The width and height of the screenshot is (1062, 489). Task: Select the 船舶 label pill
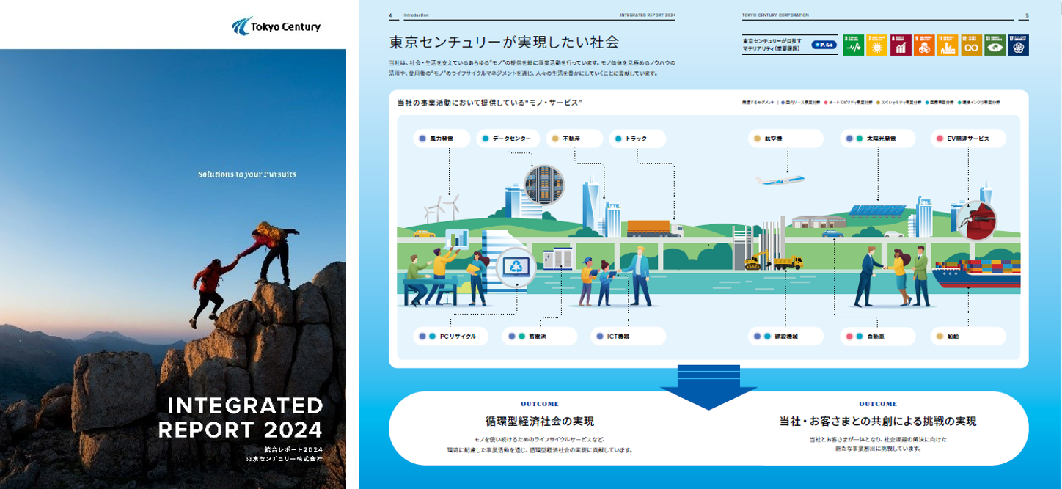[x=968, y=337]
